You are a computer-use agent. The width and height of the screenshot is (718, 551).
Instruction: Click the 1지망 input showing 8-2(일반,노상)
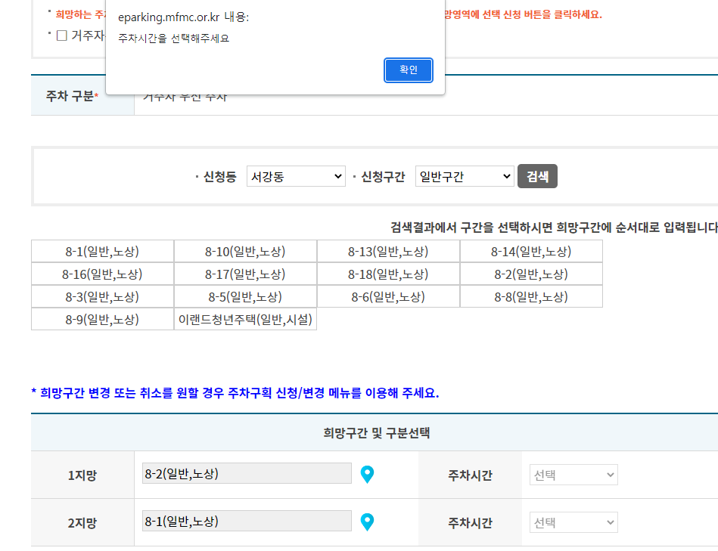point(247,474)
